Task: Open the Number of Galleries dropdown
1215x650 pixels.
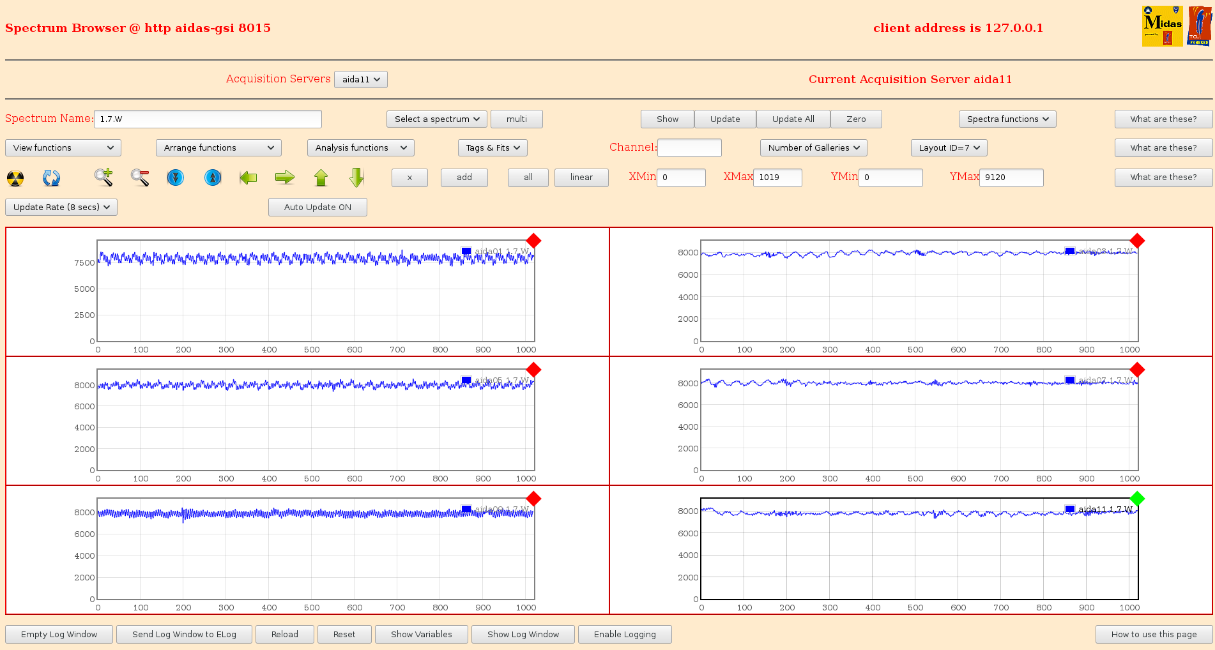Action: click(814, 148)
